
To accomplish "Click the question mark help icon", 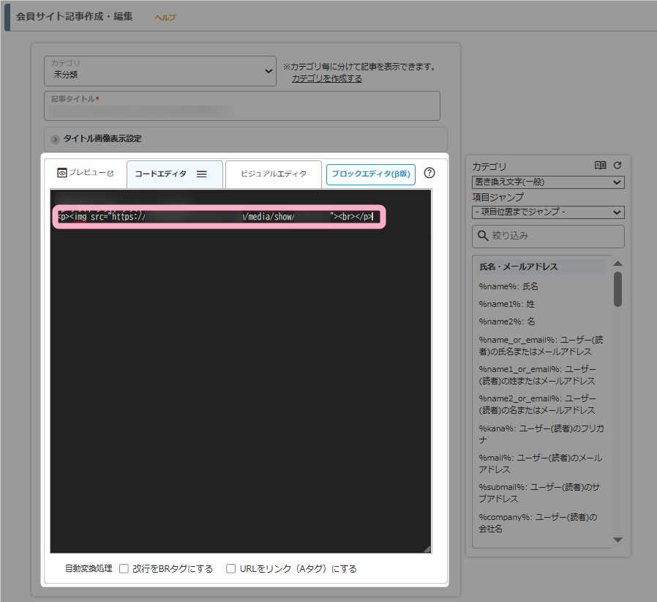I will (429, 174).
